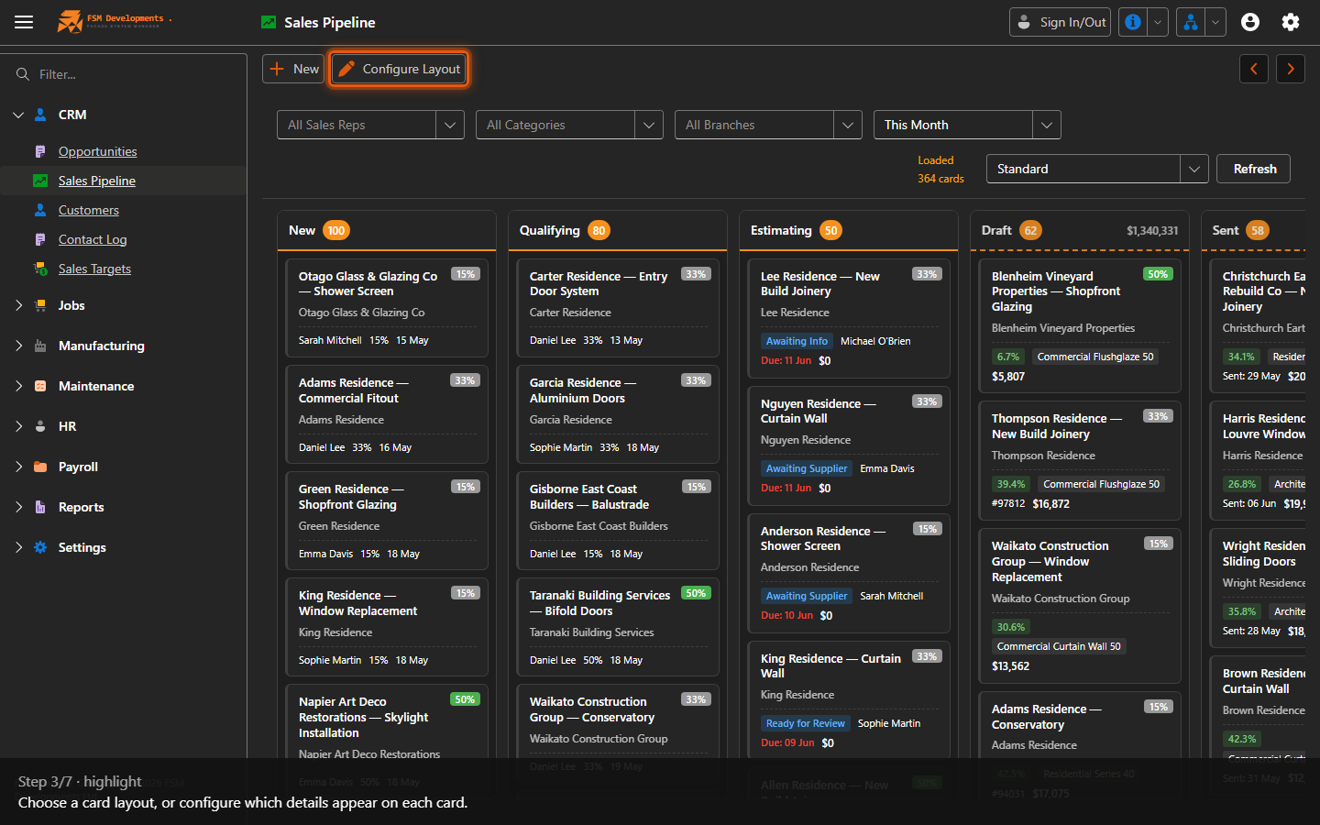
Task: Expand the Settings section in sidebar
Action: [18, 547]
